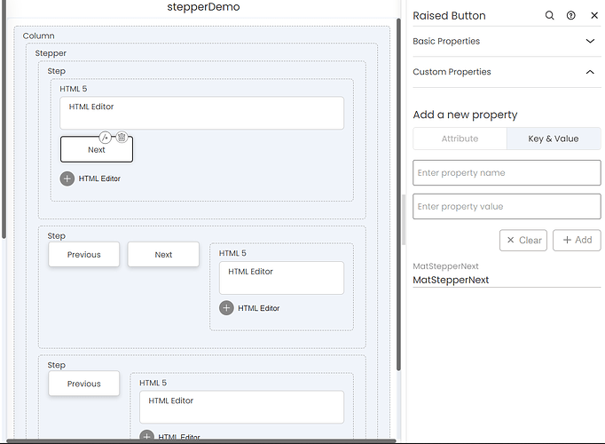Switch to Attribute tab
The image size is (605, 444).
tap(460, 139)
